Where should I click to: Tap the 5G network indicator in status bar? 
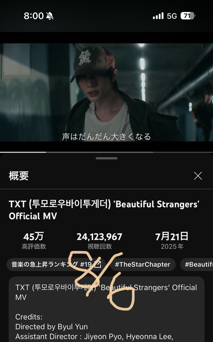coord(172,16)
